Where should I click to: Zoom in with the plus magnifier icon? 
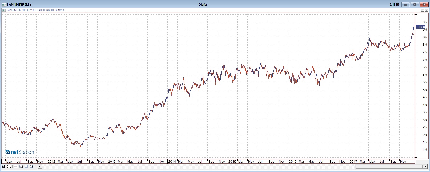pyautogui.click(x=31, y=167)
